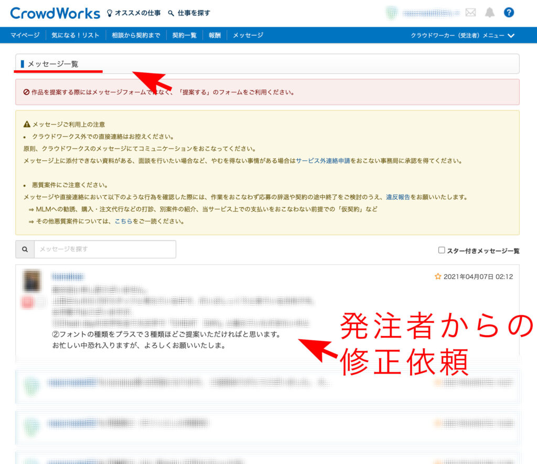
Task: Go to マイページ tab
Action: pyautogui.click(x=25, y=36)
